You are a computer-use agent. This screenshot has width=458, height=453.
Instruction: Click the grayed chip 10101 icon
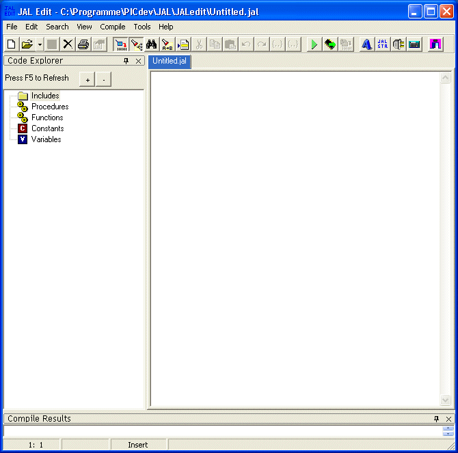click(x=346, y=44)
